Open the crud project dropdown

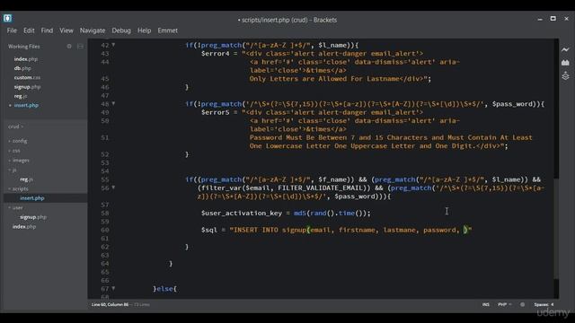pyautogui.click(x=16, y=127)
